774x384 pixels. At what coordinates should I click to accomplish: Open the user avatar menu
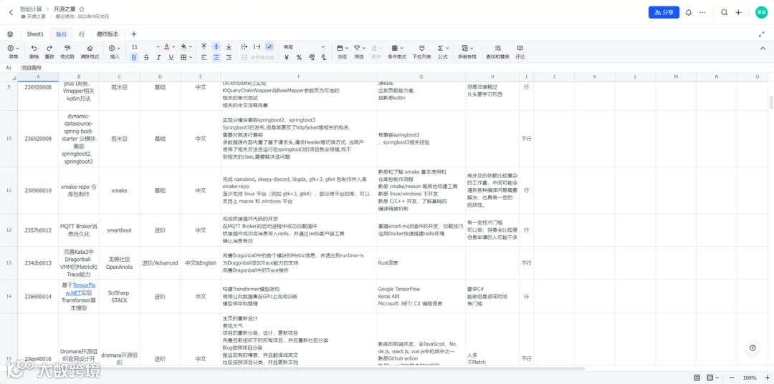click(760, 12)
